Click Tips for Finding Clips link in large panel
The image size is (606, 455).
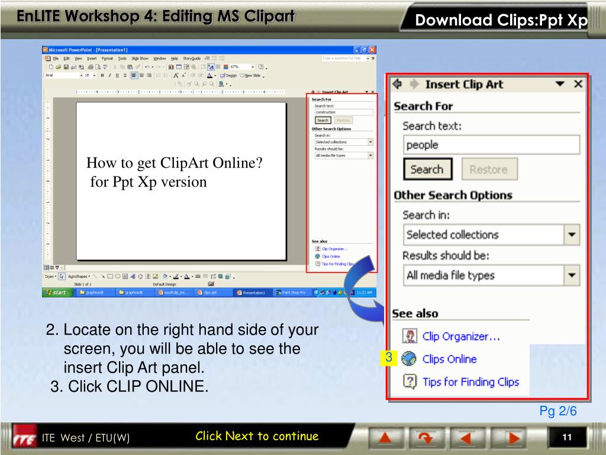point(470,382)
